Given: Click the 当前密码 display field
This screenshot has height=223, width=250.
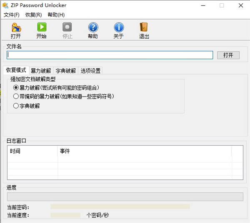Looking at the screenshot, I should (x=120, y=207).
